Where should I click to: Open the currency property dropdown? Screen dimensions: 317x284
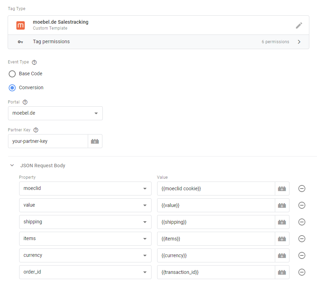(85, 255)
